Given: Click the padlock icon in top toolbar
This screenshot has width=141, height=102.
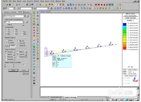Looking at the screenshot, I should (x=120, y=8).
